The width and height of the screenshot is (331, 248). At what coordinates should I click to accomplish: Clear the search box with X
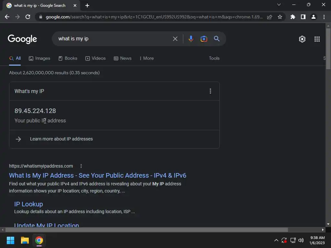coord(175,39)
